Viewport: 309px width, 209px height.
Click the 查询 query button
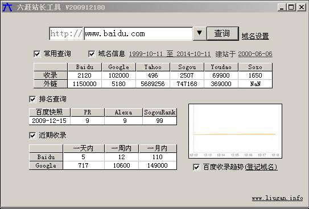pyautogui.click(x=223, y=33)
